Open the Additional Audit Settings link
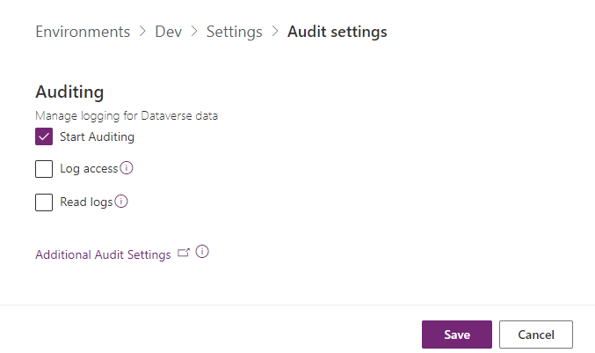Screen dimensions: 595x353 tap(103, 254)
